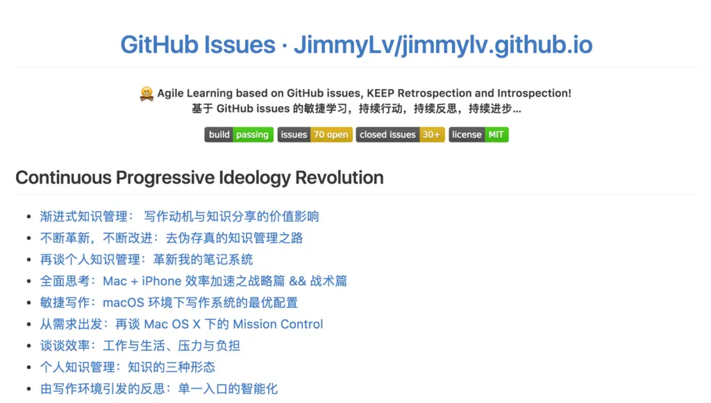
Task: Open link 渐进式知识管理：写作动机与知识分享的价值影响
Action: pyautogui.click(x=180, y=217)
